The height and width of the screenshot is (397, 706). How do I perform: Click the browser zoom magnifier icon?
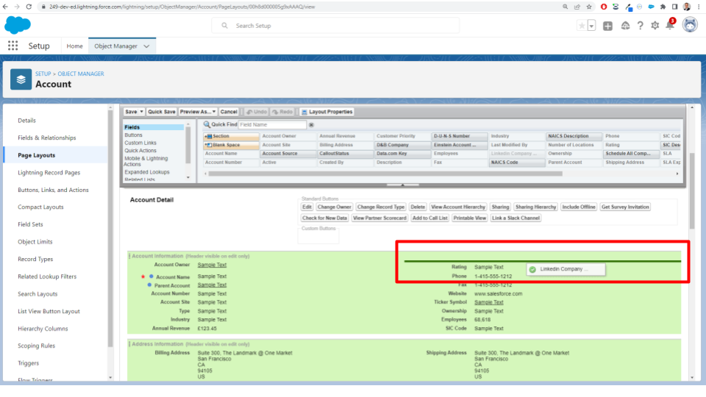tap(565, 7)
